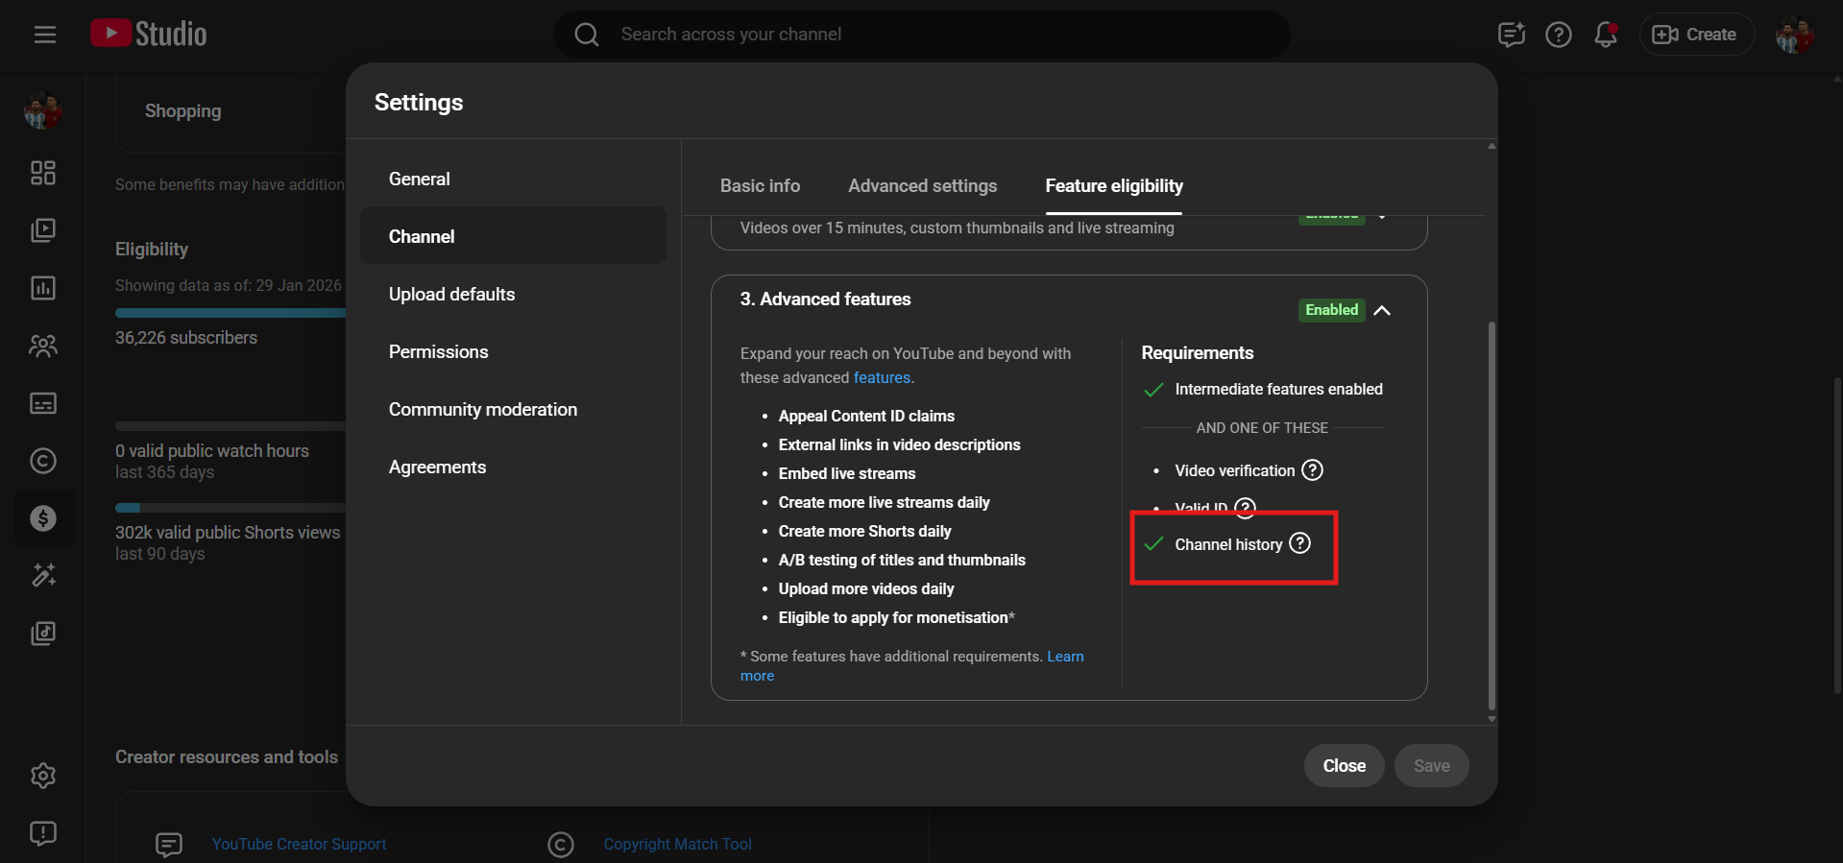Click the channel search input field
The width and height of the screenshot is (1843, 863).
(922, 35)
